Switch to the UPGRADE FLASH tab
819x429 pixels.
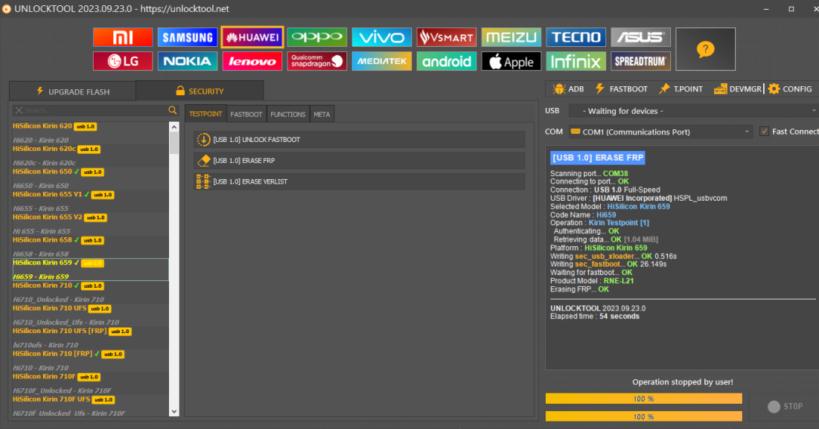click(73, 91)
